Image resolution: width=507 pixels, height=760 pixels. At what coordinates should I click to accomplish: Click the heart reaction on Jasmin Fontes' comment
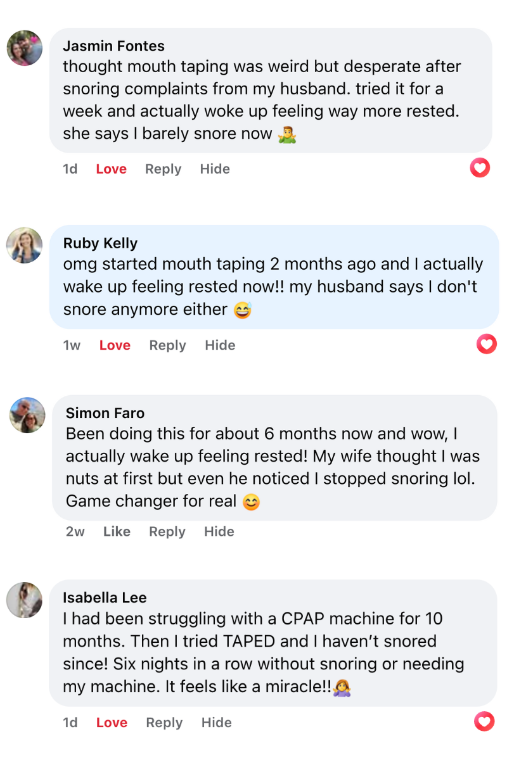480,168
